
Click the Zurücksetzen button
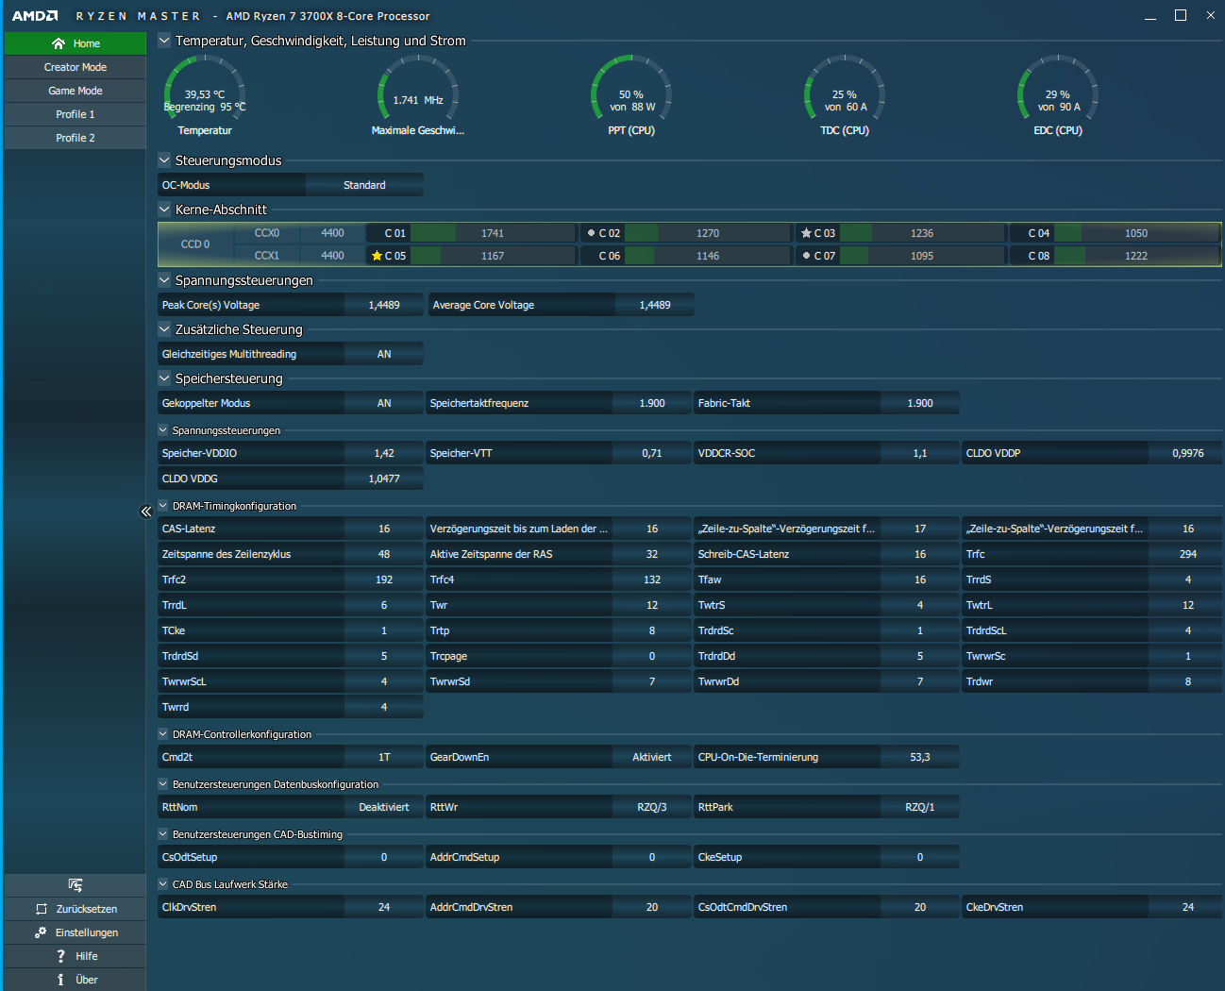pos(76,909)
